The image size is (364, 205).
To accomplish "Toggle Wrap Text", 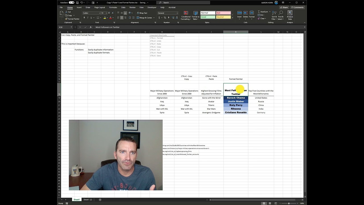I will [x=142, y=13].
